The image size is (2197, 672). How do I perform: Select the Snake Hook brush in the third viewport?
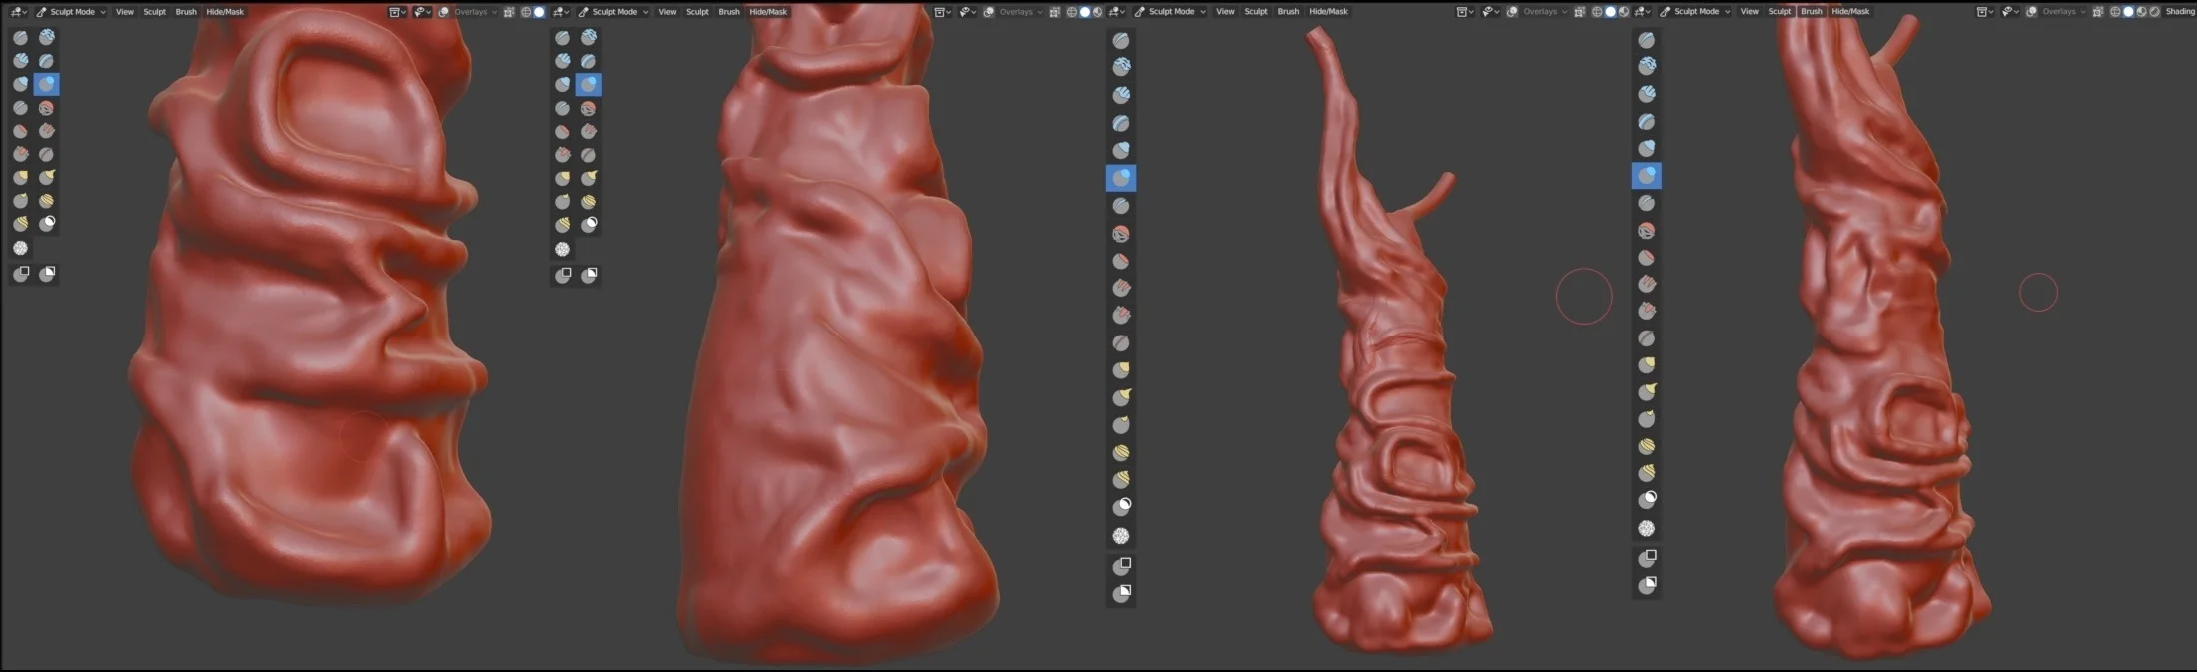(1121, 397)
